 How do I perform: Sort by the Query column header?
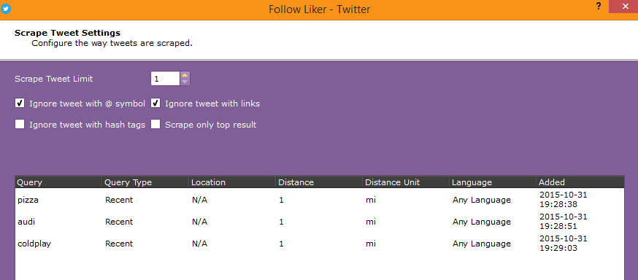click(58, 182)
